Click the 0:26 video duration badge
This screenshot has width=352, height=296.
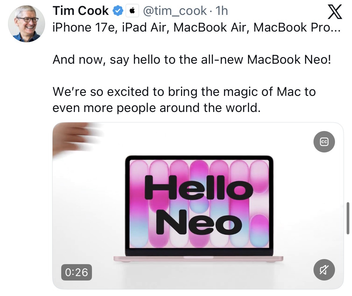76,272
